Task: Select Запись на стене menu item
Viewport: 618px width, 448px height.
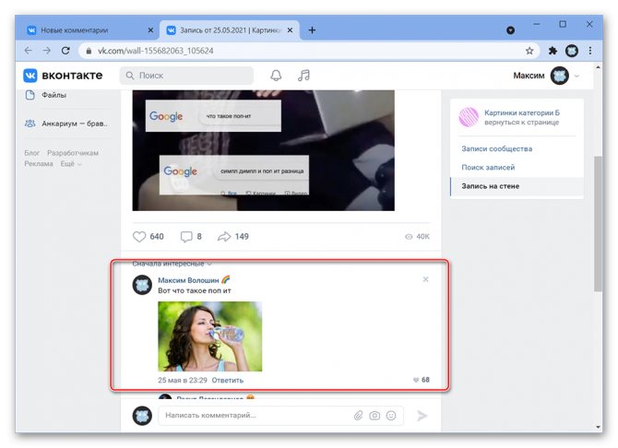Action: coord(517,186)
